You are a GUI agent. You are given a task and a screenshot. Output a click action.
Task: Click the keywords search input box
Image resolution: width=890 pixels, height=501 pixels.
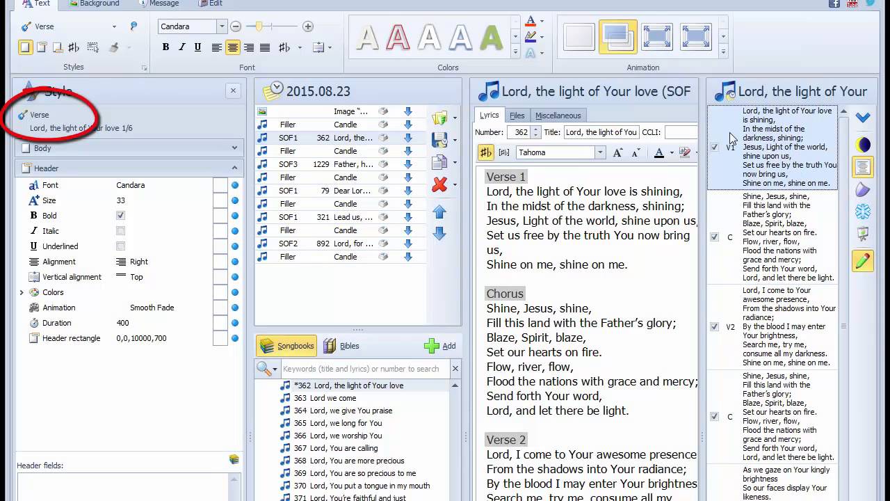pyautogui.click(x=365, y=369)
